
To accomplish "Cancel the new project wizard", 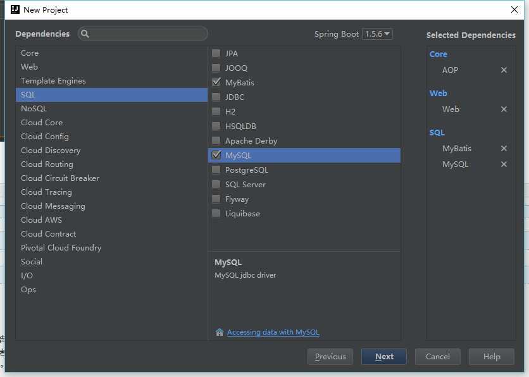I will pos(438,356).
